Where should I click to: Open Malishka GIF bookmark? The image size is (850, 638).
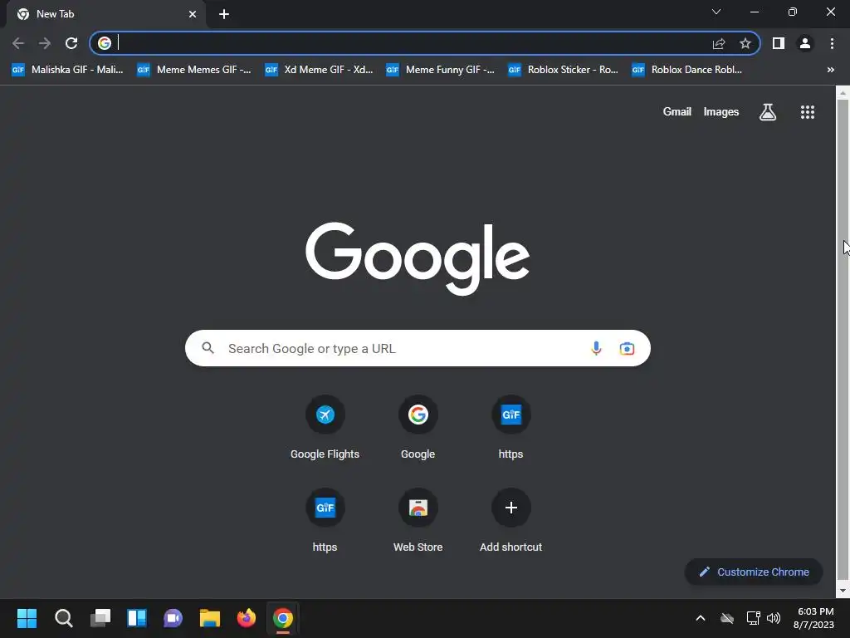click(x=67, y=70)
